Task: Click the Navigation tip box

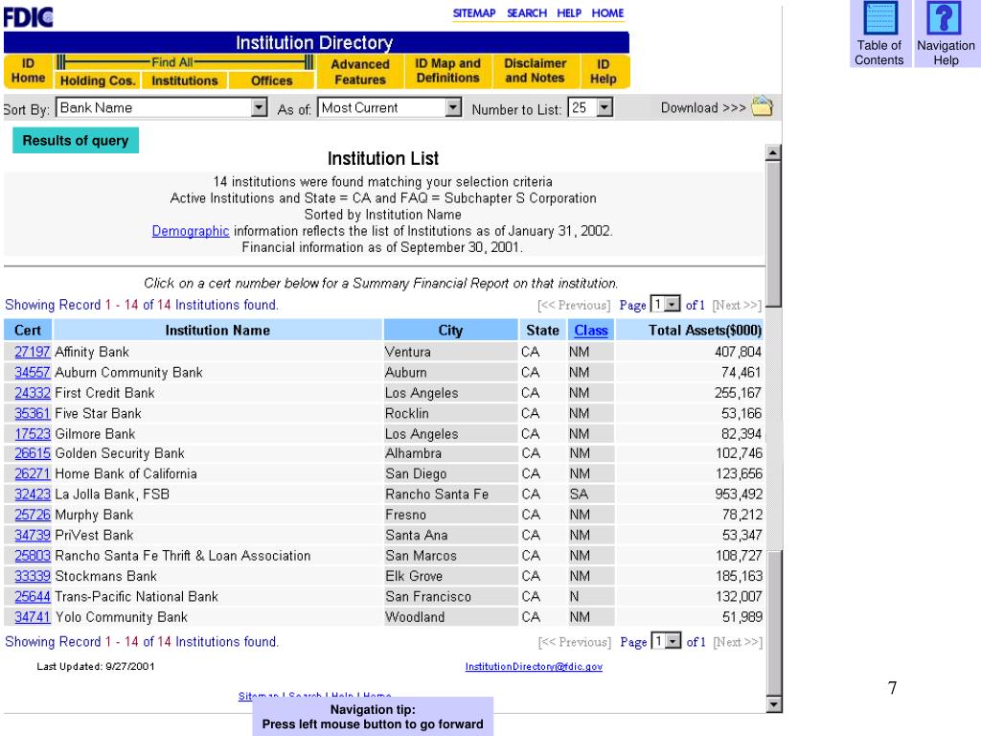Action: 373,717
